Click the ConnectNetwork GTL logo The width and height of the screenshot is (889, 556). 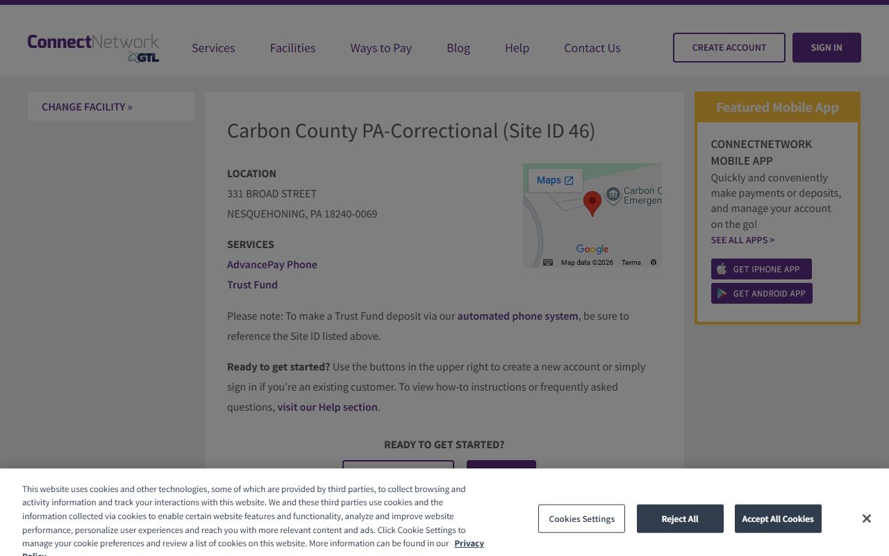pos(93,48)
